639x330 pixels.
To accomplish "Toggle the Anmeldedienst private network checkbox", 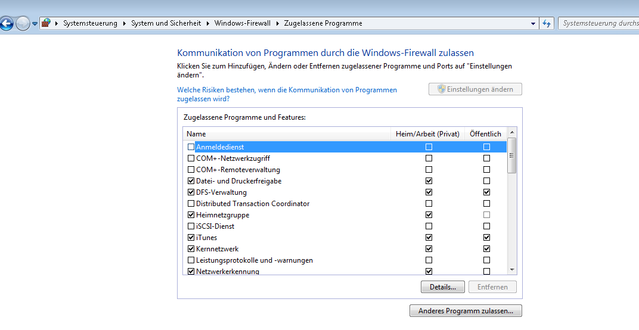I will coord(429,147).
